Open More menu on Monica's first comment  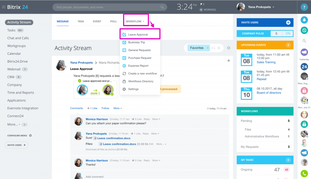[x=156, y=119]
